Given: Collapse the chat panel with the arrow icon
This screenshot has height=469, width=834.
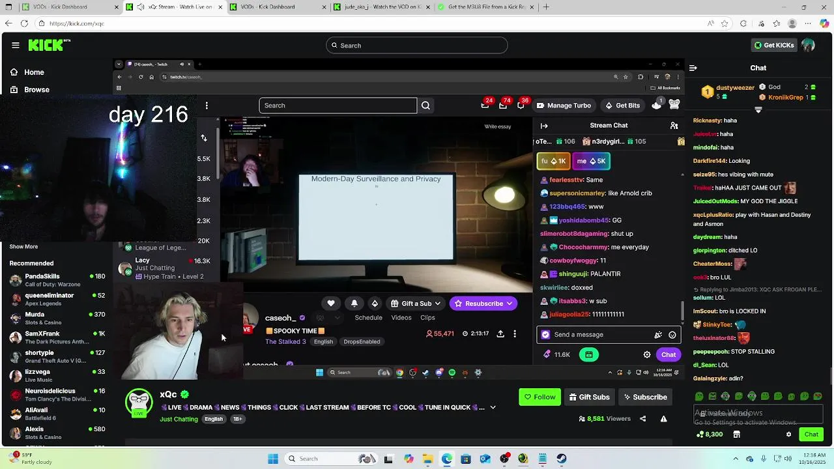Looking at the screenshot, I should click(x=693, y=68).
